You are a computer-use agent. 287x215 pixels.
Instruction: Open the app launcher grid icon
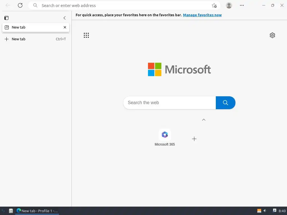[x=86, y=35]
